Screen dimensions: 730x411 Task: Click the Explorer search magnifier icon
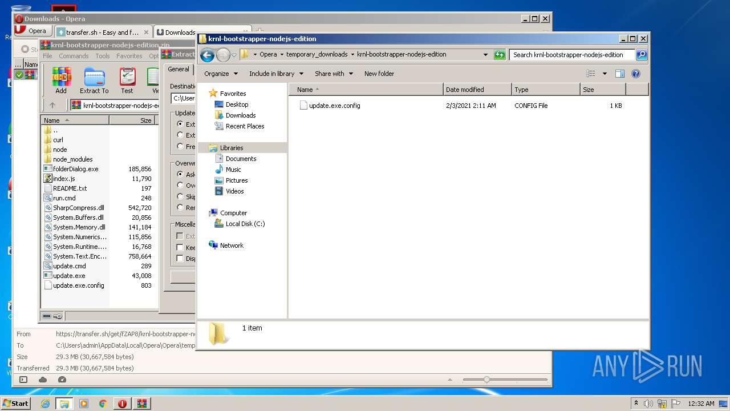coord(642,55)
